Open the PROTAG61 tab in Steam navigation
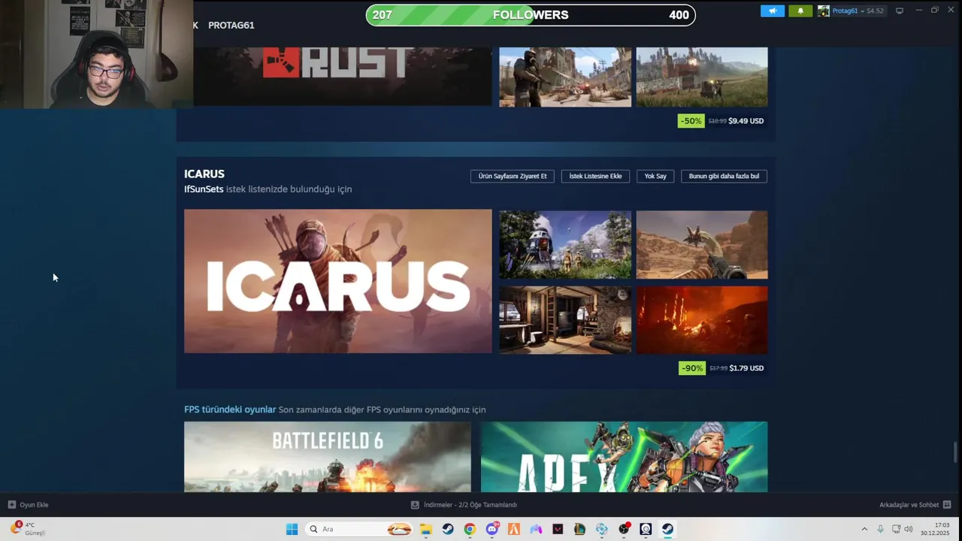The width and height of the screenshot is (962, 541). pyautogui.click(x=231, y=26)
